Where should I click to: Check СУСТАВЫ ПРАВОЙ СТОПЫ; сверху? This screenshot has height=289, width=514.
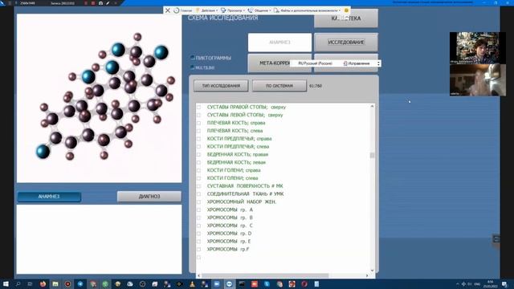(198, 107)
